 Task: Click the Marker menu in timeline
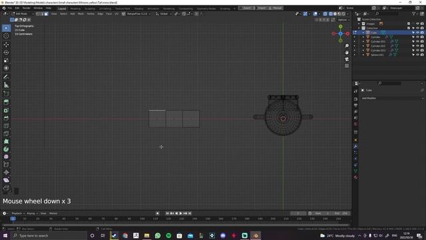[53, 213]
